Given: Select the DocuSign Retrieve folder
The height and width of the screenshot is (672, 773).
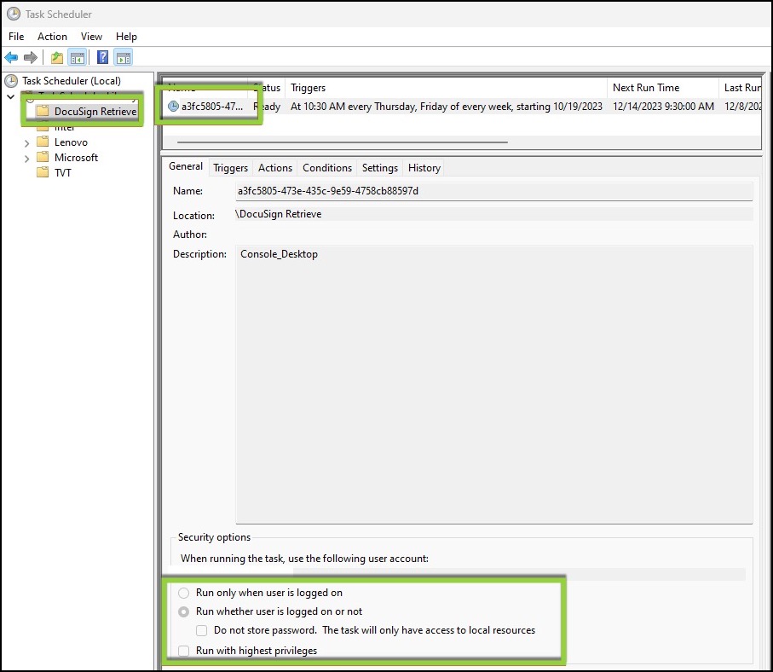Looking at the screenshot, I should tap(97, 111).
